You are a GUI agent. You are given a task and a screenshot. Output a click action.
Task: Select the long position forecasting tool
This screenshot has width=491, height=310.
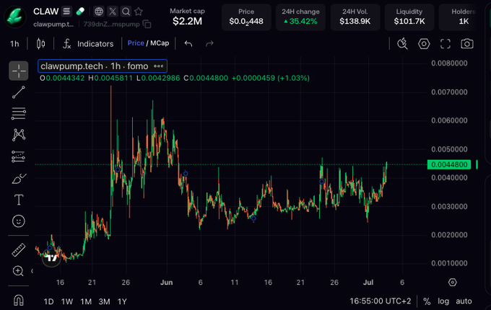click(x=19, y=156)
